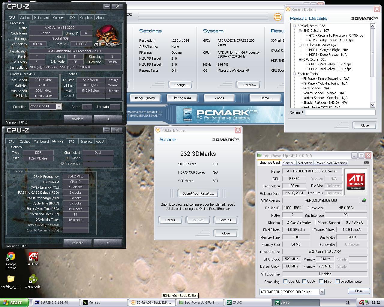Collapse the SM2.0 Score: 107 node
Image resolution: width=384 pixels, height=307 pixels.
[300, 31]
